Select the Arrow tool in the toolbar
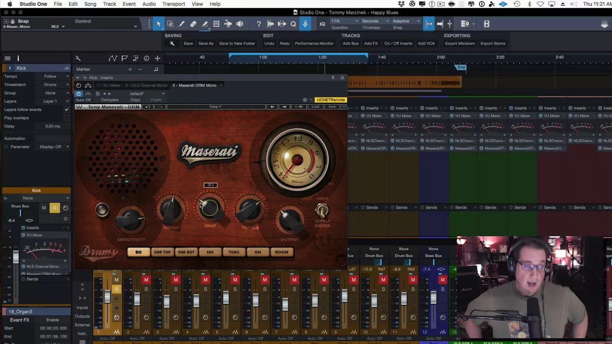612x344 pixels. (158, 24)
